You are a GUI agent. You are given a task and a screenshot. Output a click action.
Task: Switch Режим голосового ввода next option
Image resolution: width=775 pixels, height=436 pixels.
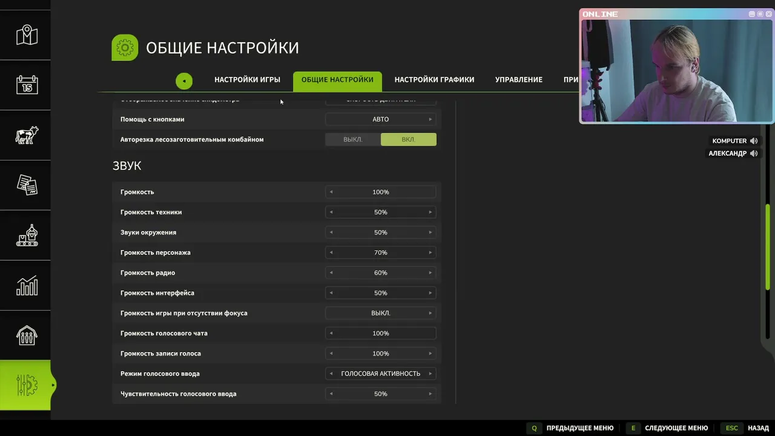click(x=430, y=374)
